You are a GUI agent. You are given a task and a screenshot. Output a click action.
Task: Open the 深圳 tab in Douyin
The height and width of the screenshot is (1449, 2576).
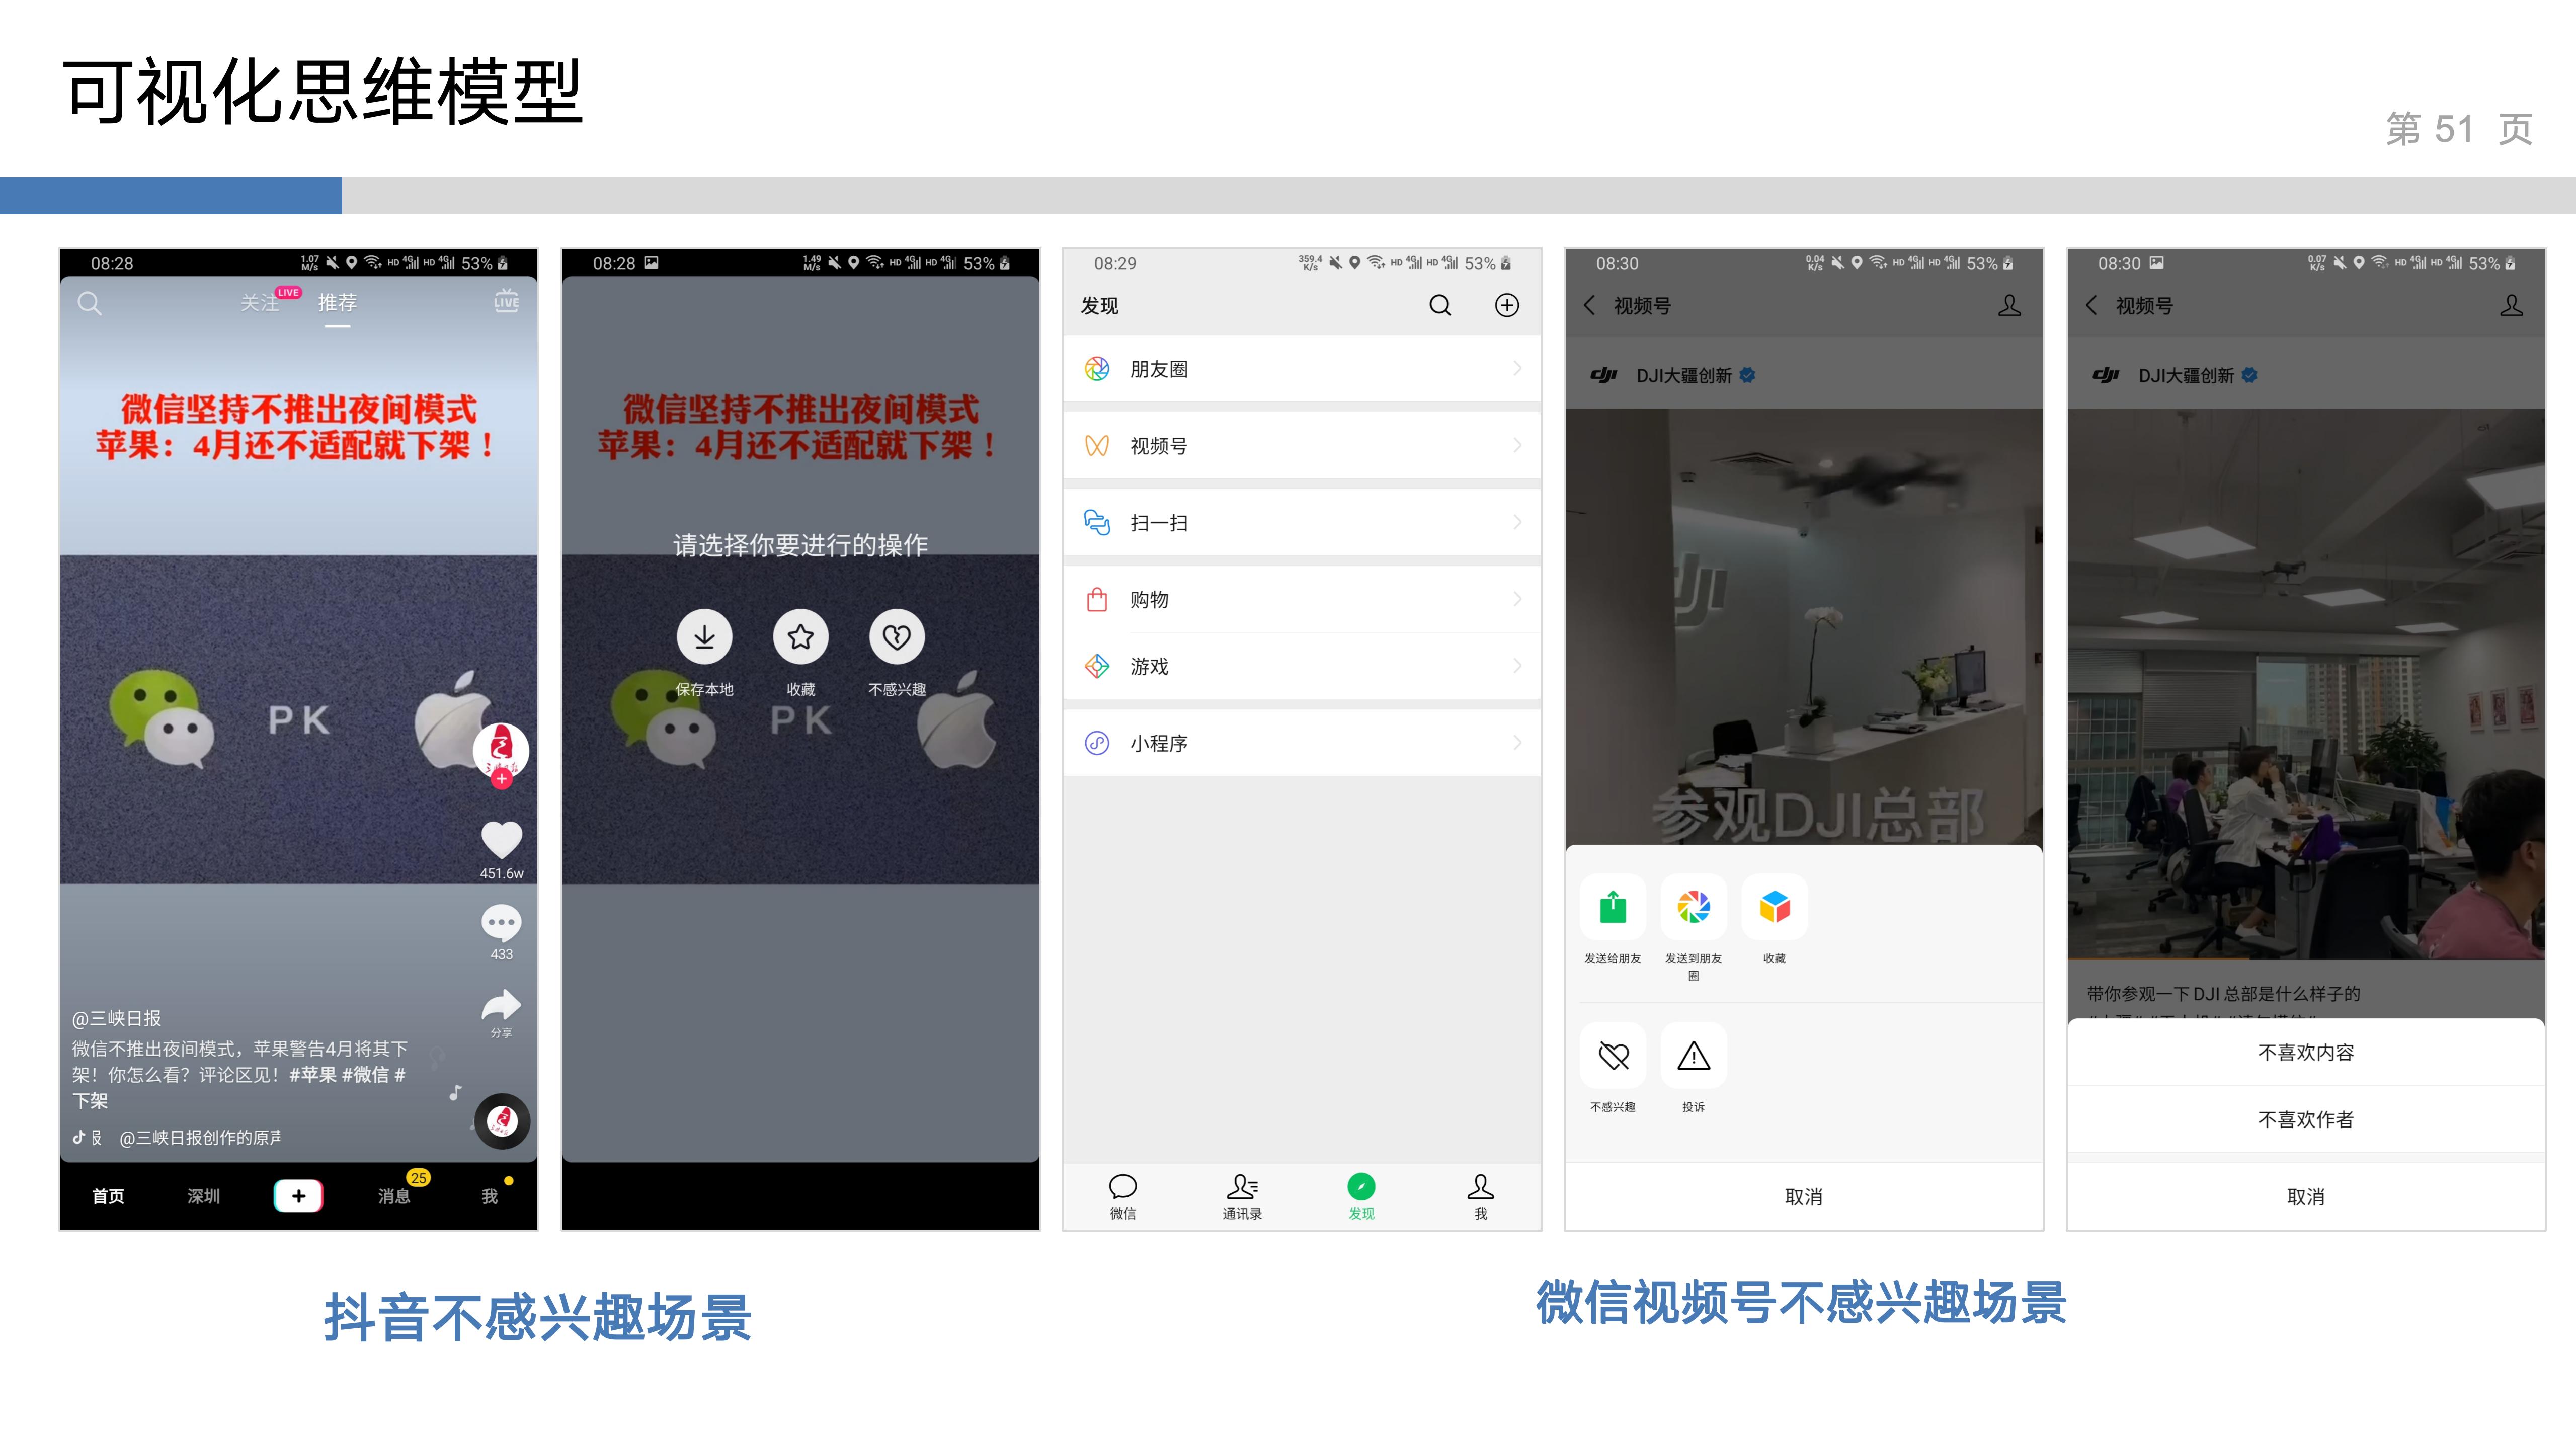[204, 1196]
